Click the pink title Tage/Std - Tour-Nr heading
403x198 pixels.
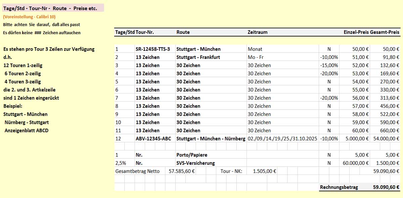50,8
